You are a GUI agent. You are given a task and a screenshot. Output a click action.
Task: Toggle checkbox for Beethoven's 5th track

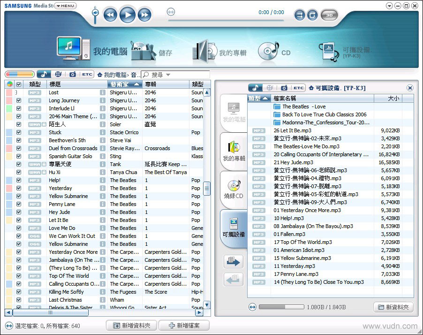(x=19, y=140)
